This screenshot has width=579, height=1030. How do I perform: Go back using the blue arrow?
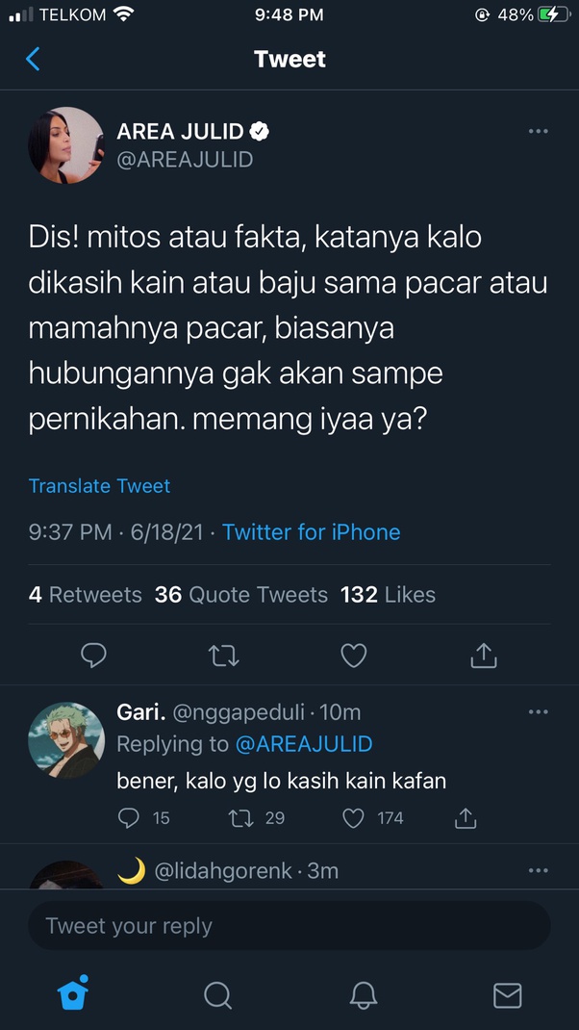pyautogui.click(x=33, y=59)
